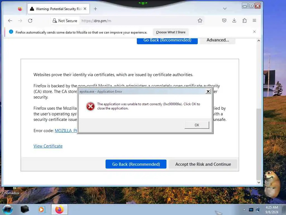
Task: Open the list all tabs chevron
Action: pos(225,9)
